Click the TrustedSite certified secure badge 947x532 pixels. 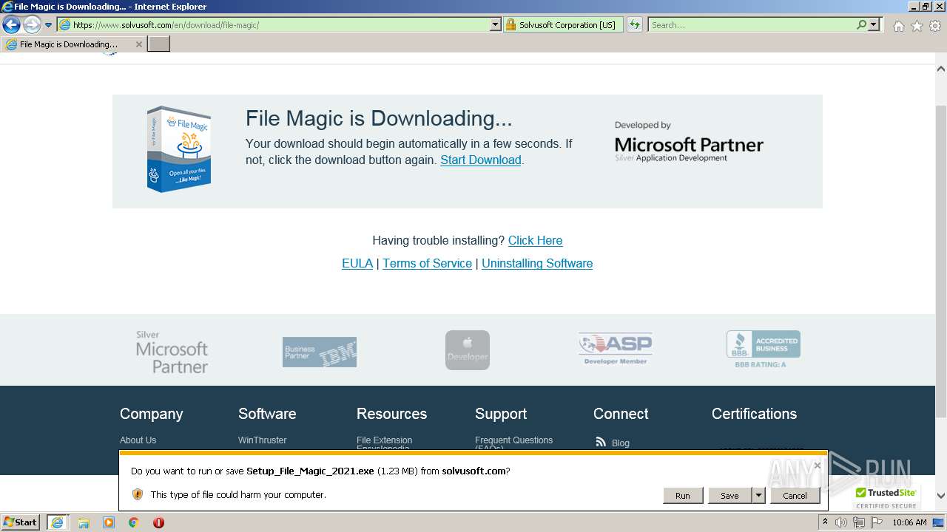tap(886, 497)
